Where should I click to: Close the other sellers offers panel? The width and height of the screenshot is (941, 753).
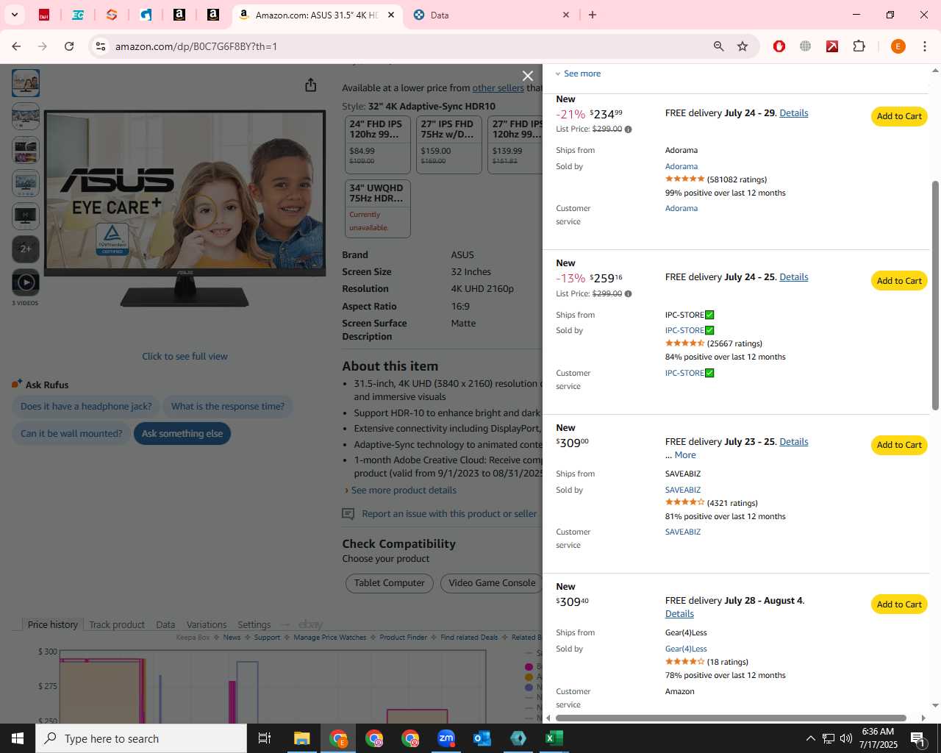coord(527,76)
